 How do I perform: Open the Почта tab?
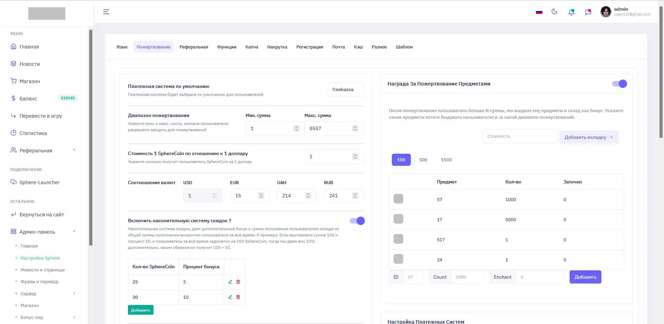coord(339,47)
